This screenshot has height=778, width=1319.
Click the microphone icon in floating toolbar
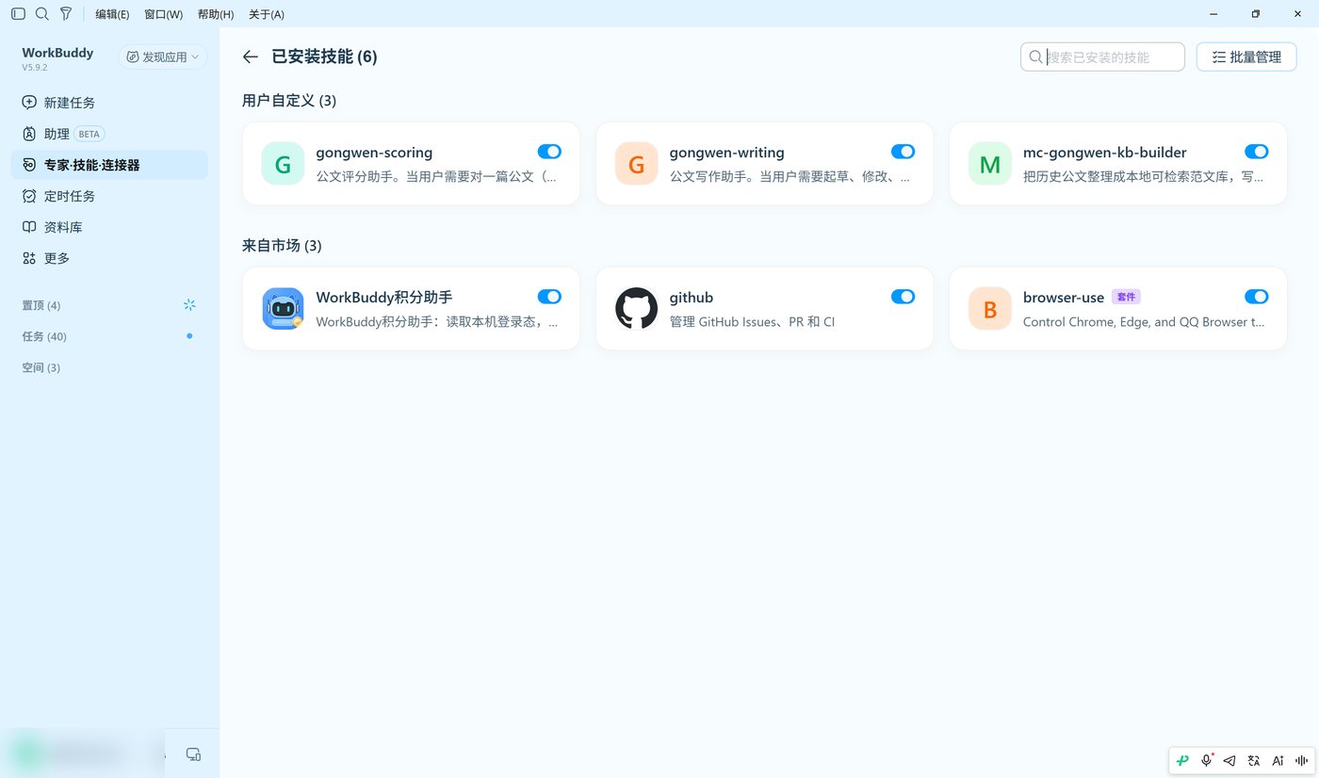pos(1206,760)
